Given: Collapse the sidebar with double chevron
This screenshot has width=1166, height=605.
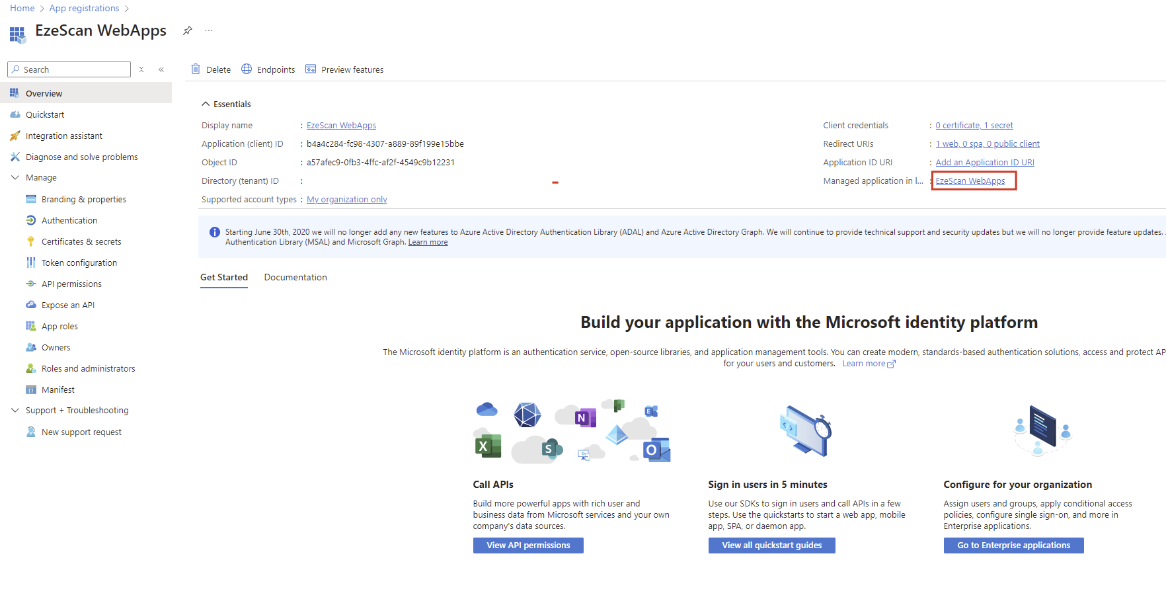Looking at the screenshot, I should click(x=161, y=69).
